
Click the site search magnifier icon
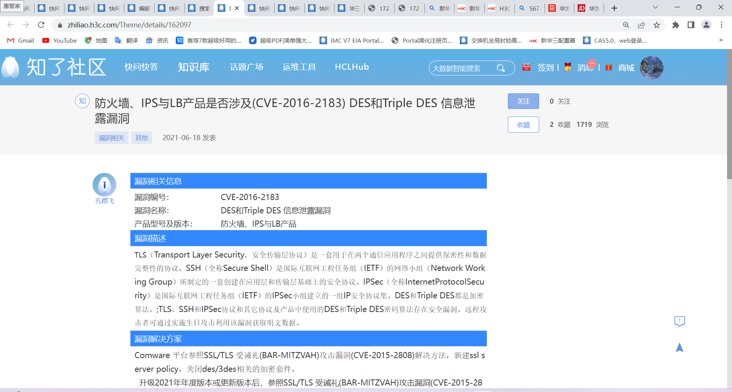pos(501,68)
